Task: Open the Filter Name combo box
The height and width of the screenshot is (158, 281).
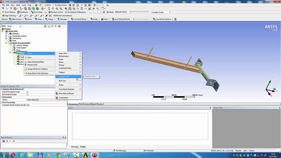Action: [x=14, y=26]
